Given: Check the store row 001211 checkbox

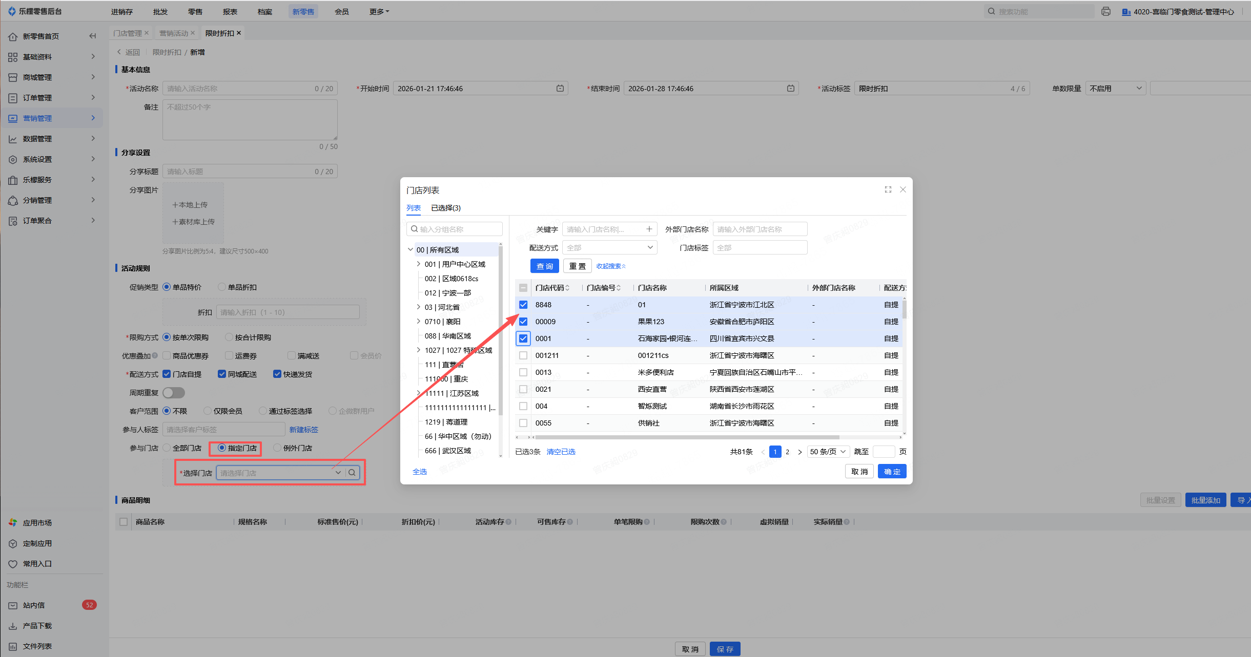Looking at the screenshot, I should click(523, 355).
